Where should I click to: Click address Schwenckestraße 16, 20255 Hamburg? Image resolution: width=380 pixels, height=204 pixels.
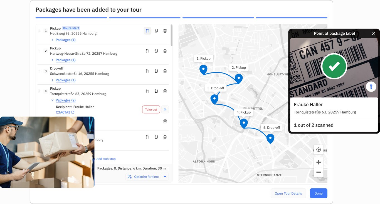click(80, 74)
